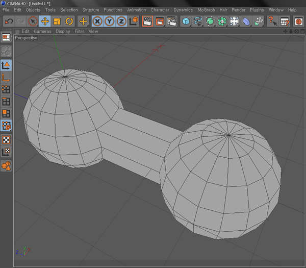The height and width of the screenshot is (268, 306).
Task: Switch to Points mode in sidebar
Action: tap(6, 89)
